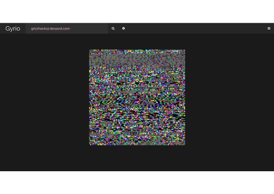This screenshot has width=274, height=194.
Task: Click the magnifier search icon
Action: [x=113, y=28]
